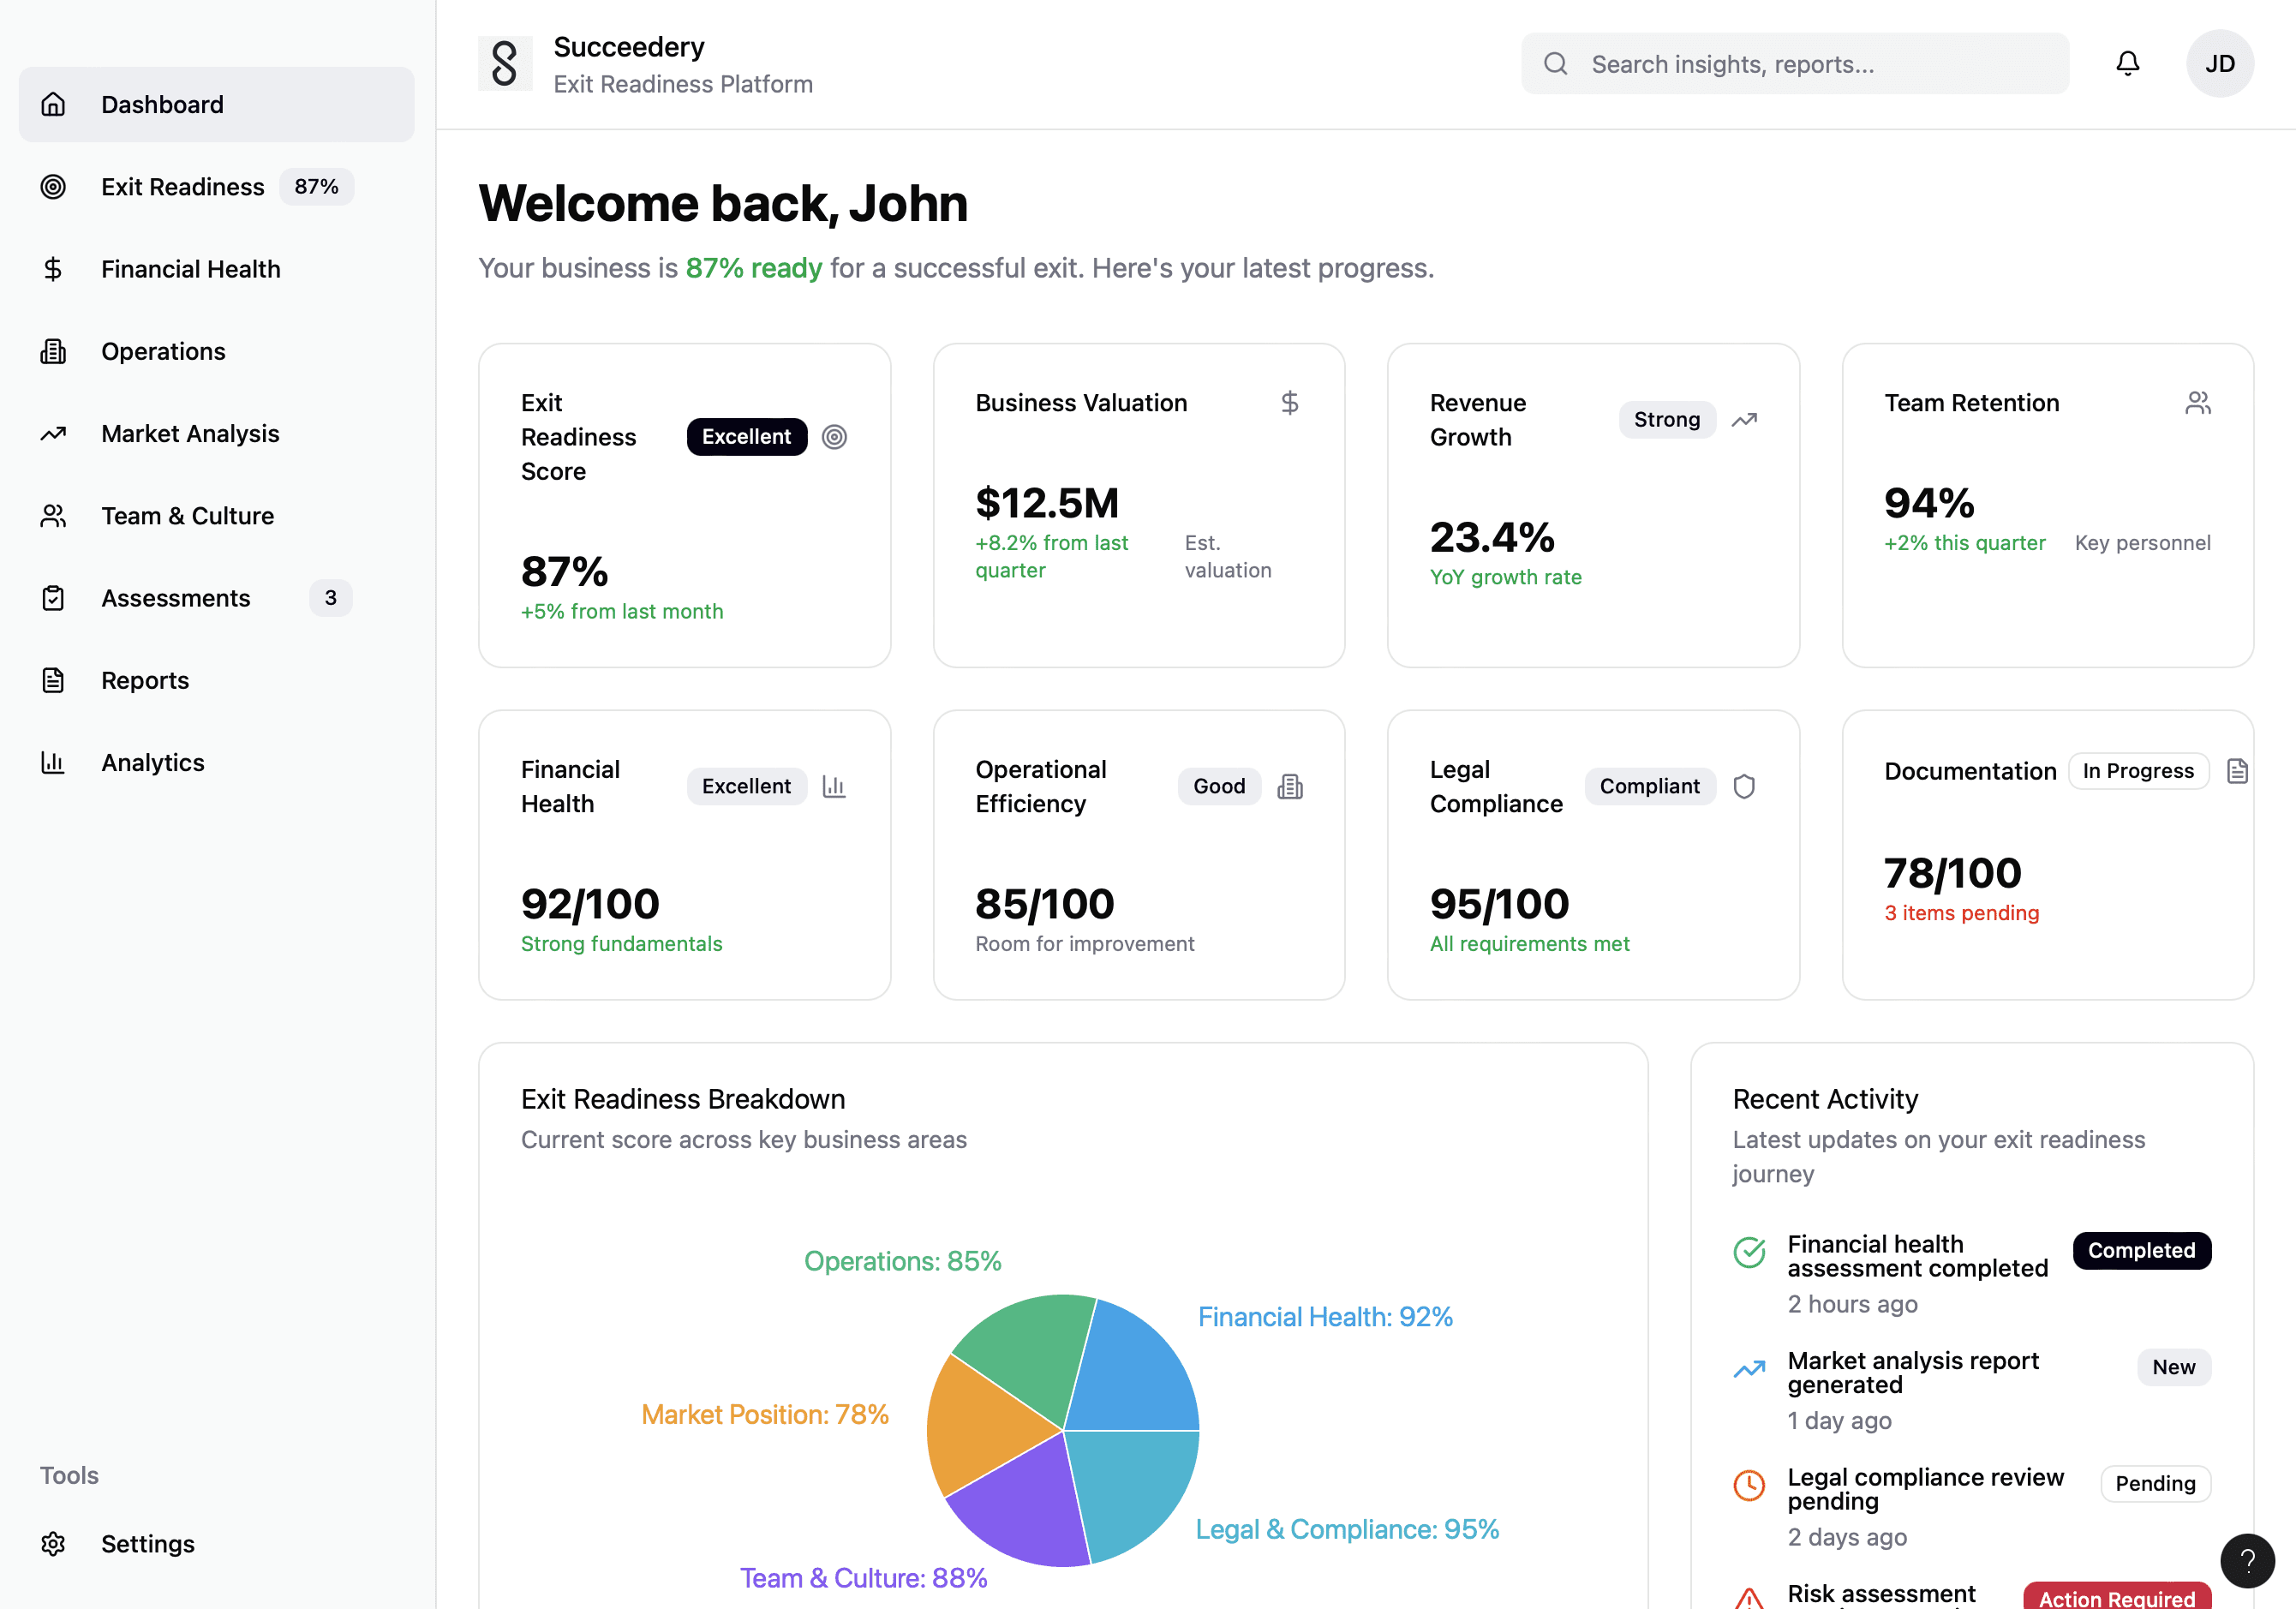The width and height of the screenshot is (2296, 1609).
Task: Open Team & Culture section
Action: point(216,516)
